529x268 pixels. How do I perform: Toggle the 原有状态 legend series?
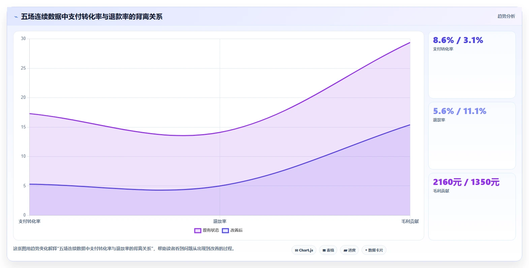coord(207,230)
